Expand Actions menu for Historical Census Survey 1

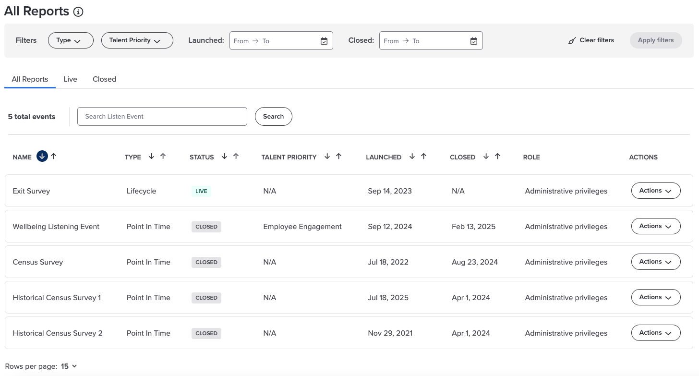click(656, 297)
